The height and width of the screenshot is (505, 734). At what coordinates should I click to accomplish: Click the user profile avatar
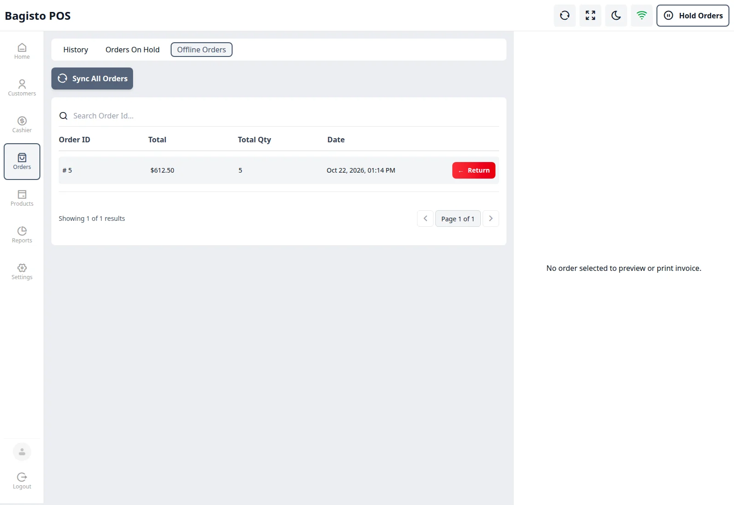[22, 452]
